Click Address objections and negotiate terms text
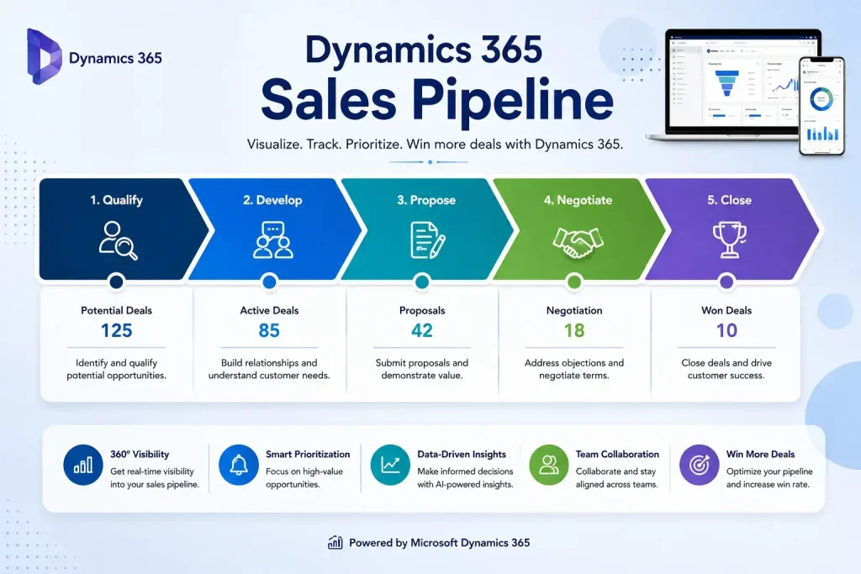Viewport: 861px width, 574px height. click(x=574, y=369)
